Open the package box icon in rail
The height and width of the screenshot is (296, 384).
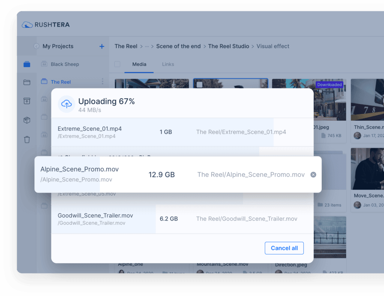(x=27, y=120)
